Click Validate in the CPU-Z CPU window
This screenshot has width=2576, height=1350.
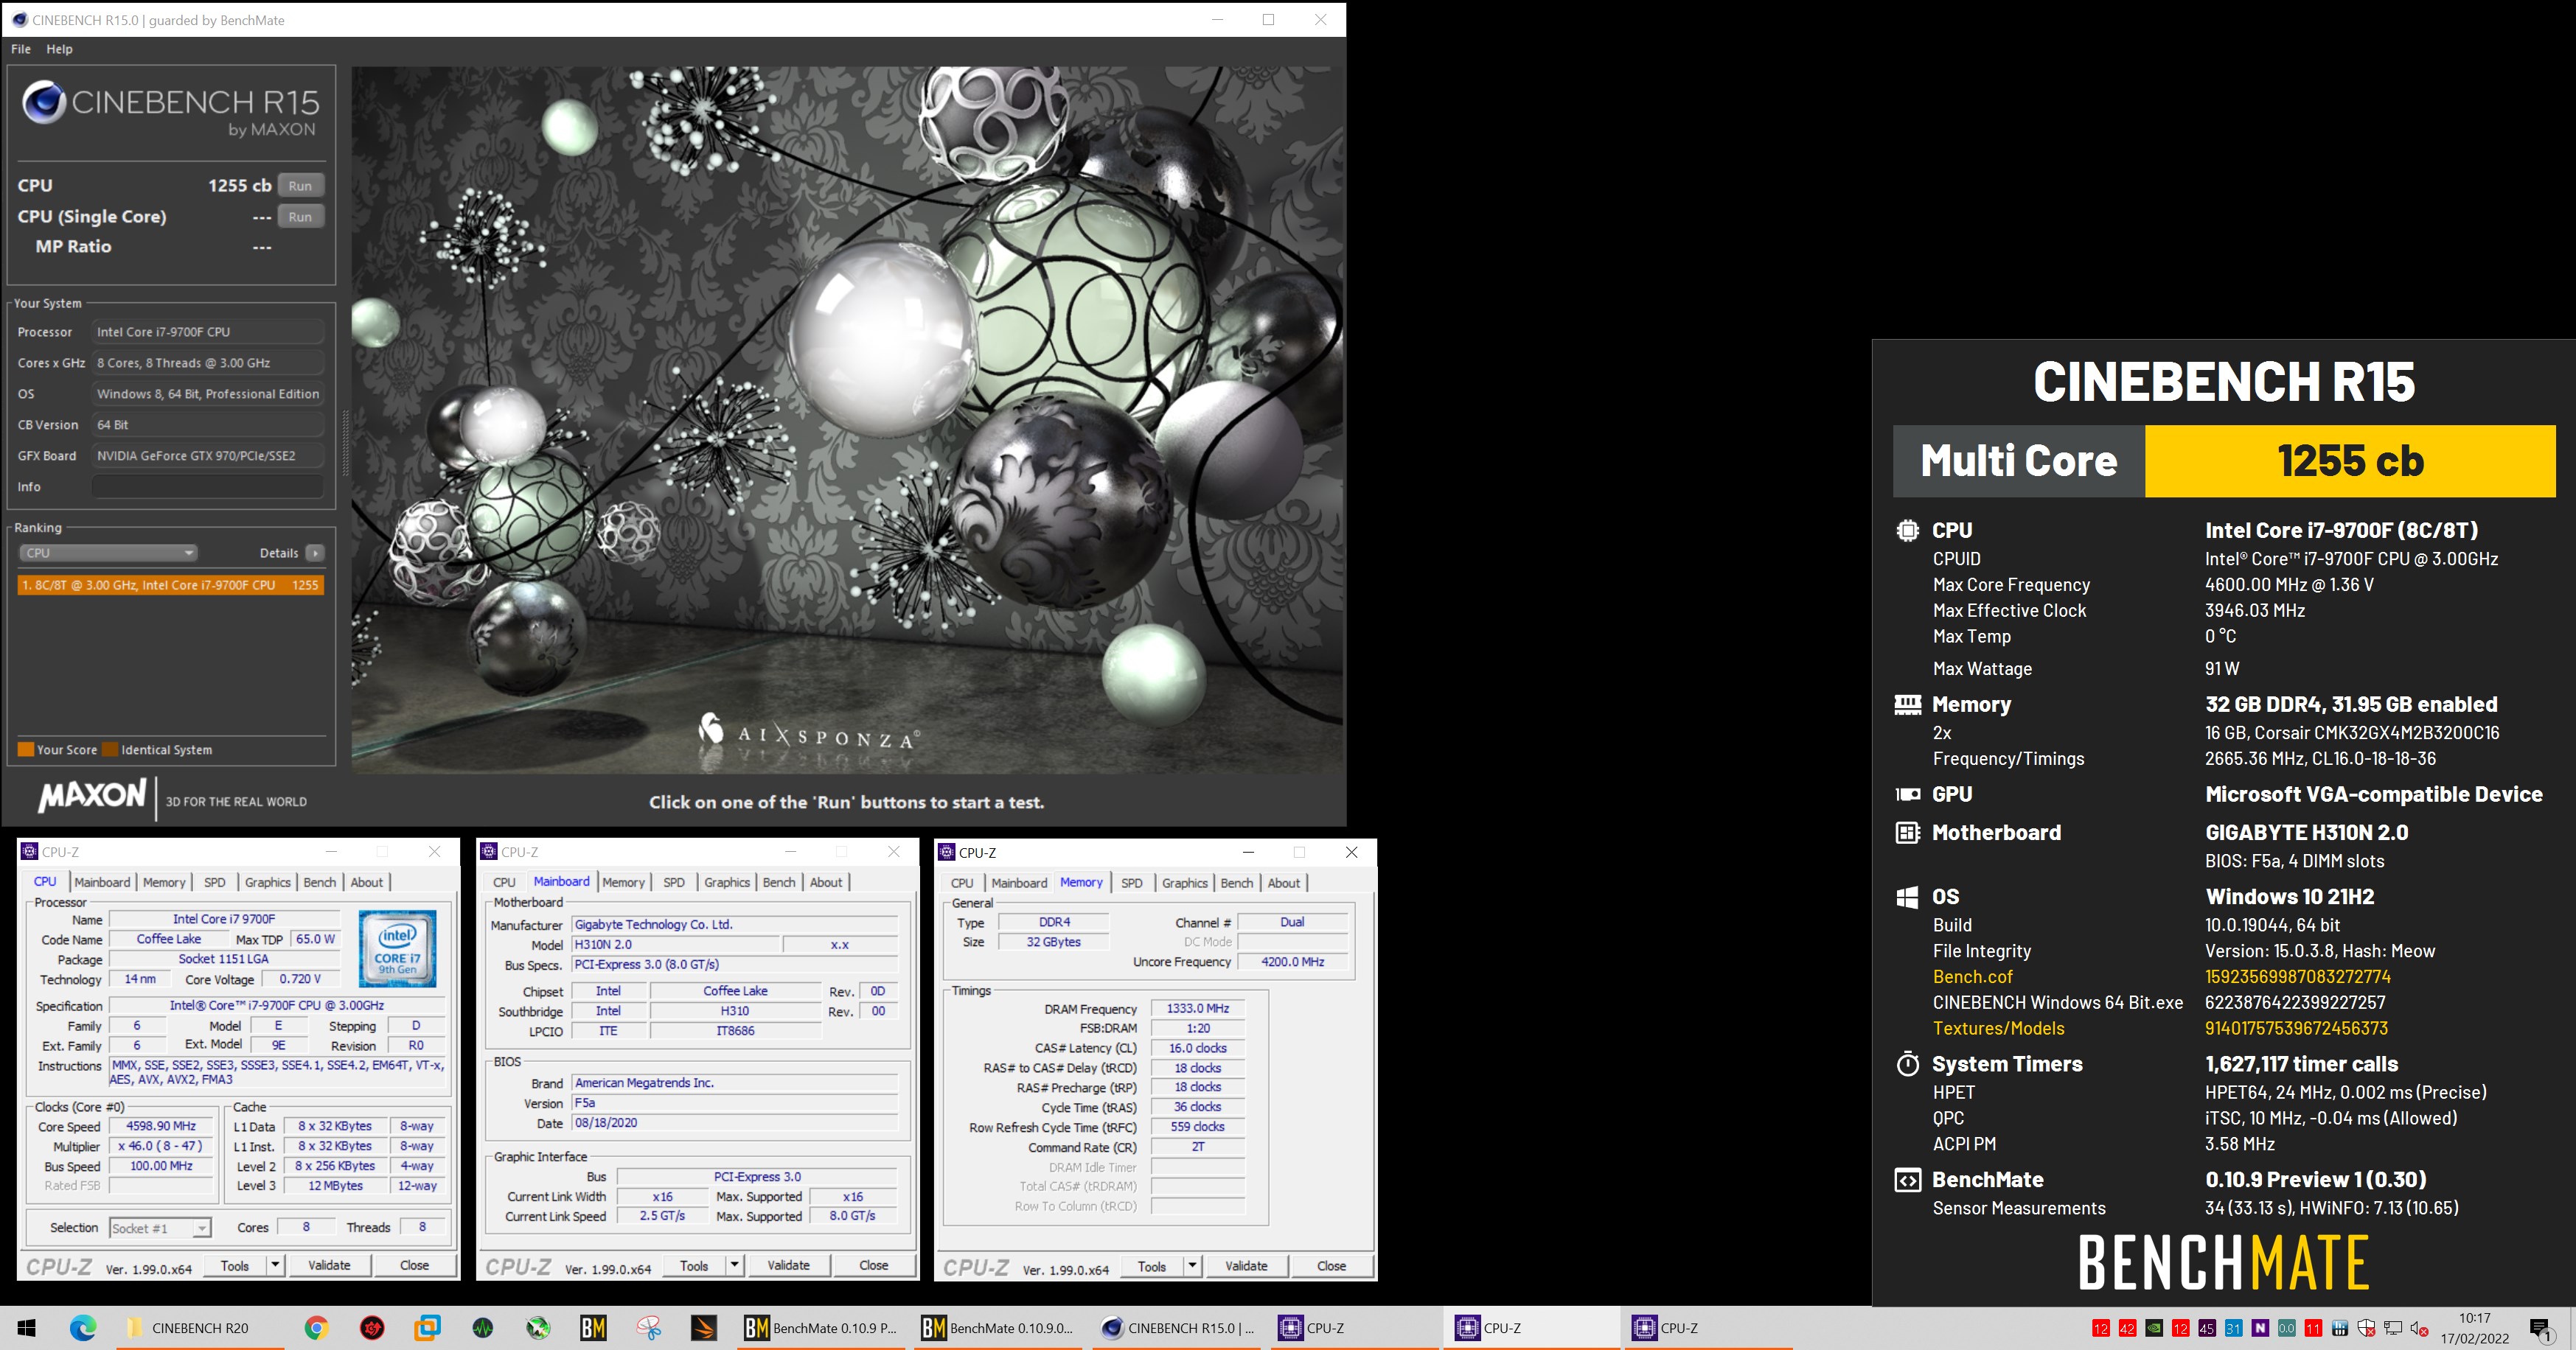(329, 1265)
